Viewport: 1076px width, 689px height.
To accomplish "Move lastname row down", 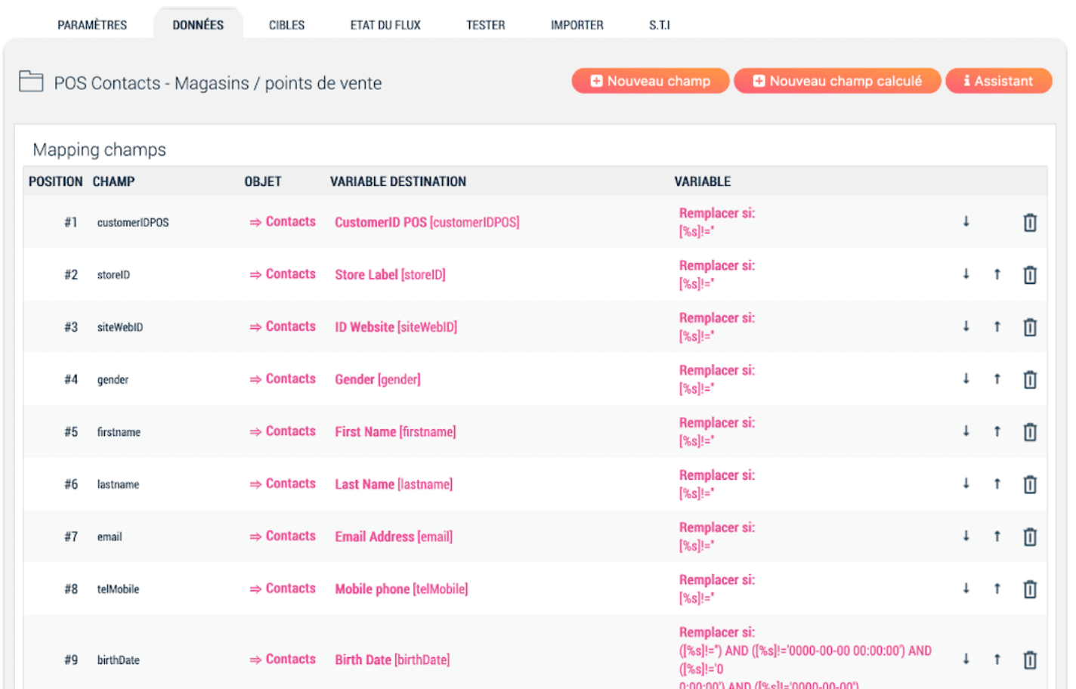I will (x=966, y=484).
